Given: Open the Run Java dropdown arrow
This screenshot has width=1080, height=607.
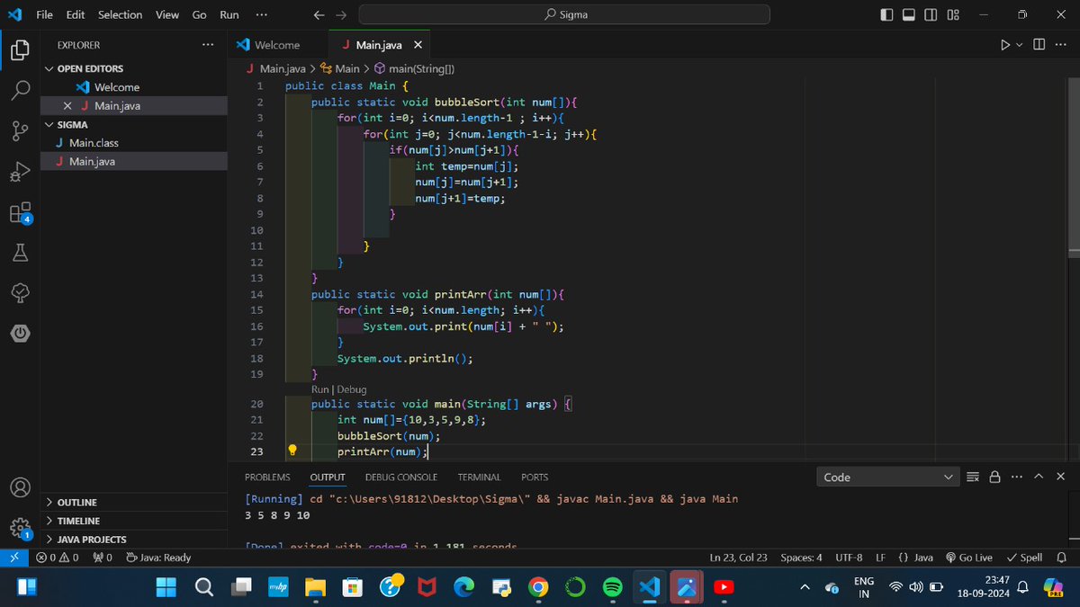Looking at the screenshot, I should [x=1020, y=45].
